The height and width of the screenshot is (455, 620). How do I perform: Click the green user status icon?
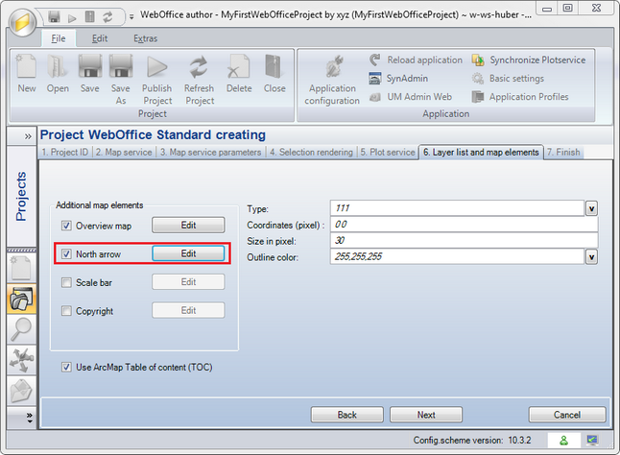[x=563, y=441]
